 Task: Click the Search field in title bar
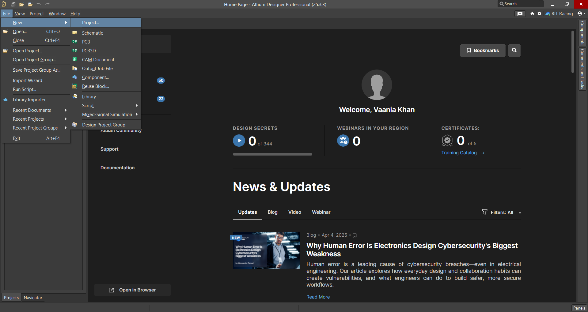(521, 4)
